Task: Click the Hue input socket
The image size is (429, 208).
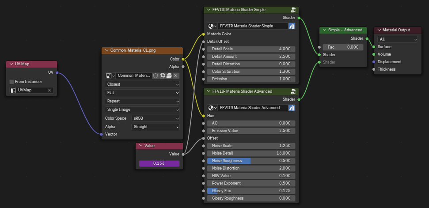Action: pyautogui.click(x=204, y=116)
